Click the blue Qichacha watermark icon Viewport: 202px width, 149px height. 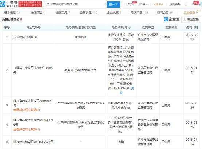click(166, 19)
